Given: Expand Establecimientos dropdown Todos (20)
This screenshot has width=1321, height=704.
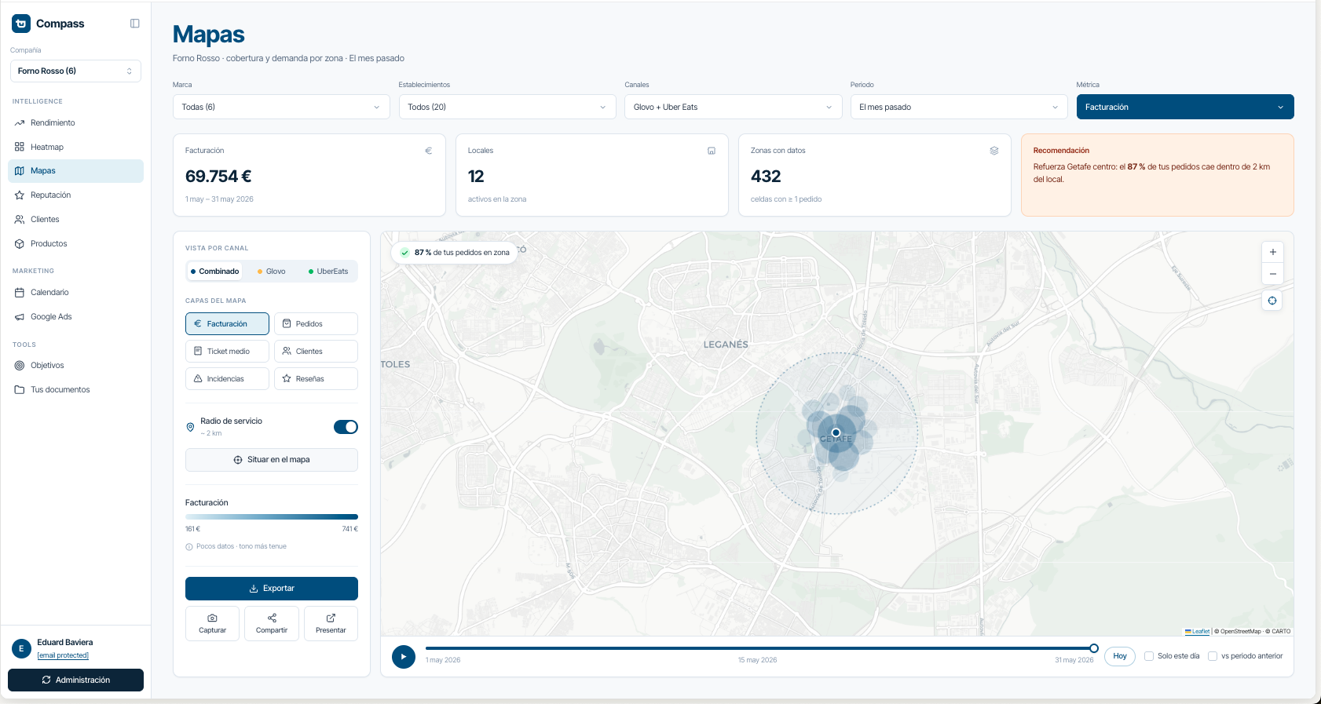Looking at the screenshot, I should tap(507, 107).
